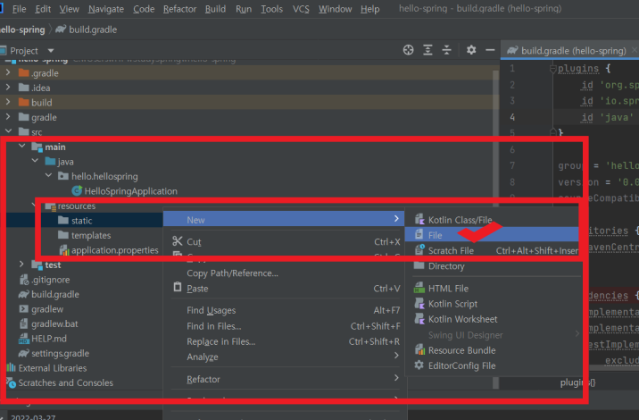Click the .gitignore file icon
The width and height of the screenshot is (639, 420).
pyautogui.click(x=23, y=280)
